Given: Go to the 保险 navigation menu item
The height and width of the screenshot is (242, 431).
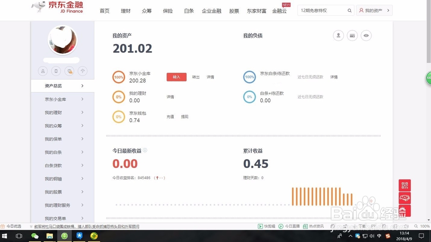Looking at the screenshot, I should (168, 11).
